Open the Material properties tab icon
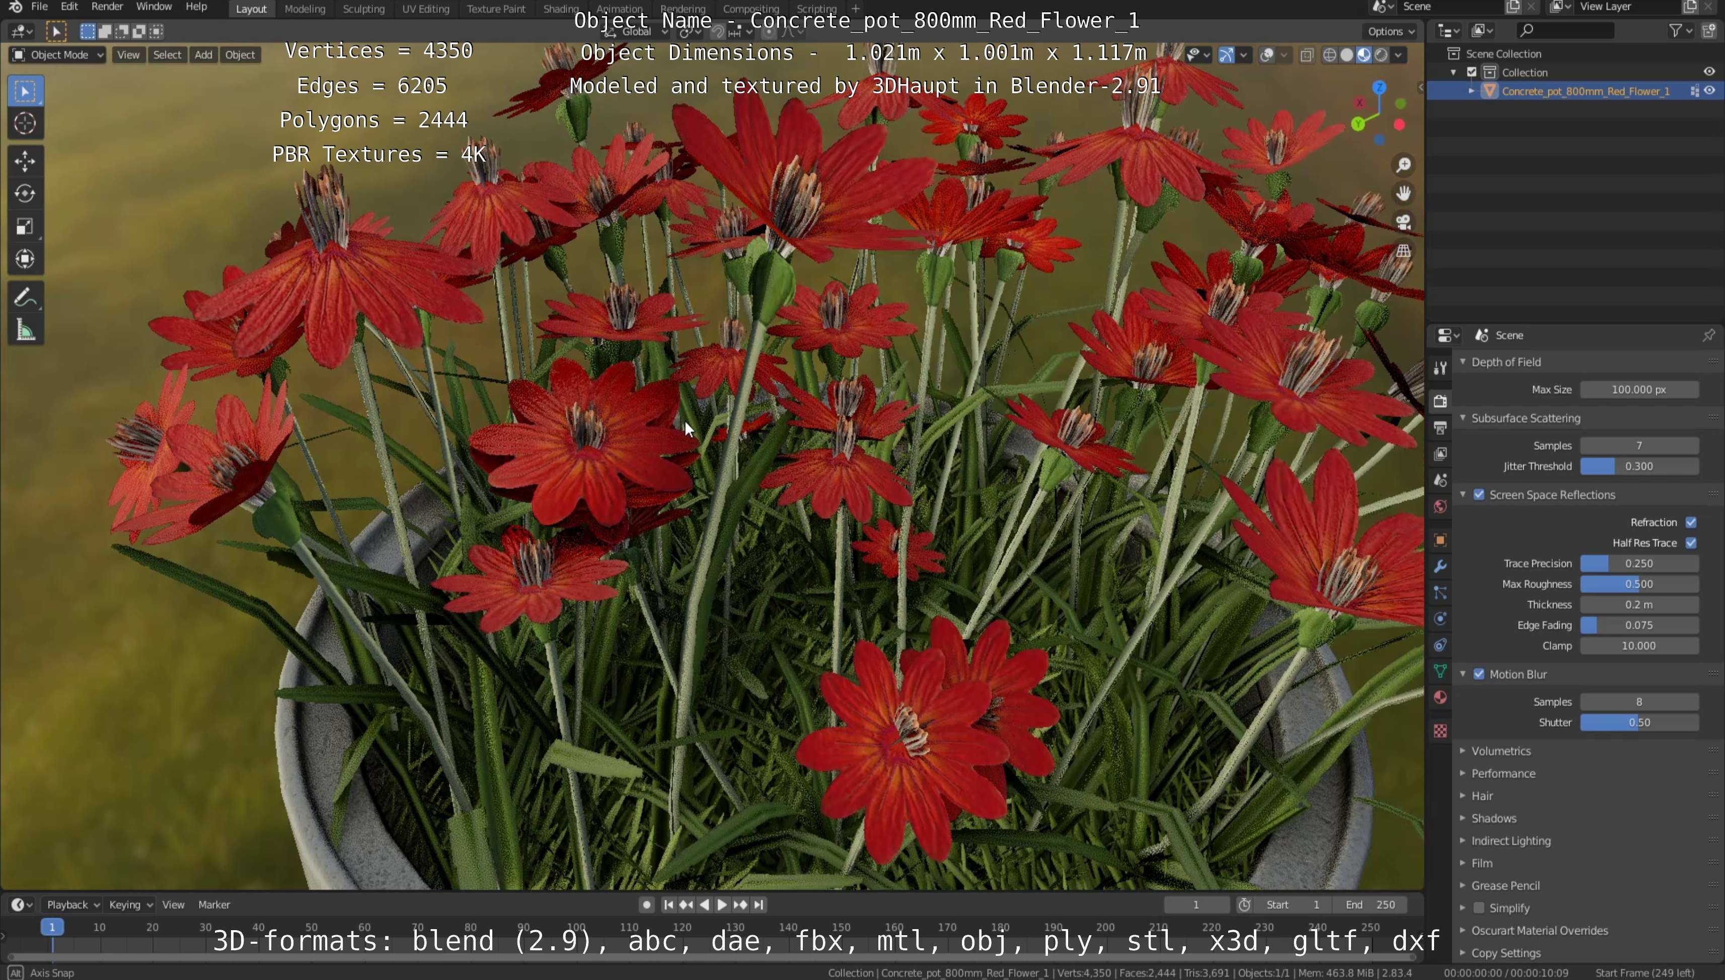The image size is (1725, 980). 1440,697
